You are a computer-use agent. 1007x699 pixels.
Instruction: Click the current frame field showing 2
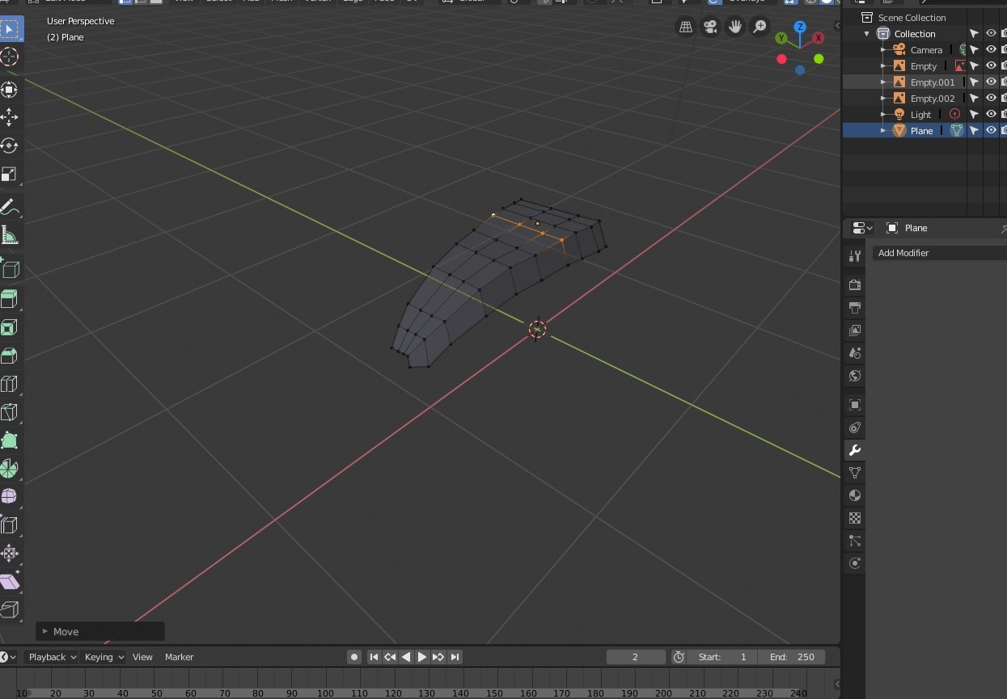(636, 657)
